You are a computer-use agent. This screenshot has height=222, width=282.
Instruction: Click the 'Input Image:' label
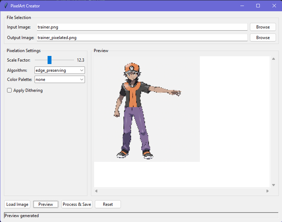tap(19, 27)
